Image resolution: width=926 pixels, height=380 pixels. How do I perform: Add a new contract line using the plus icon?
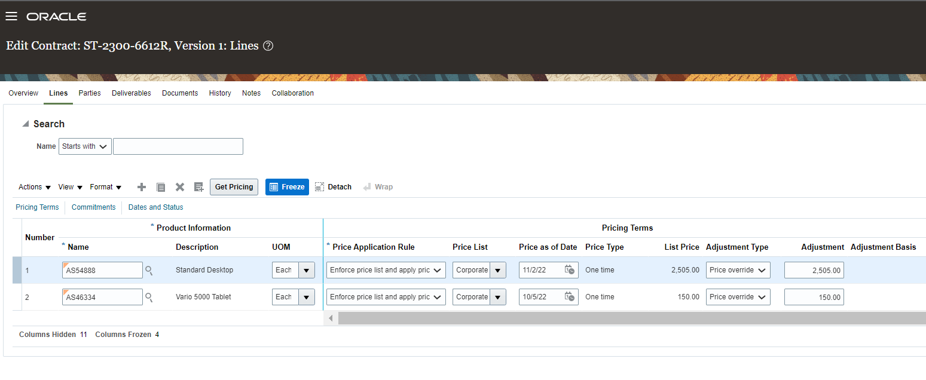coord(141,186)
